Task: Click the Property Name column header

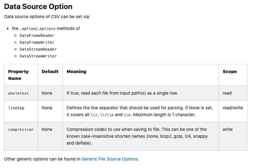Action: (x=18, y=75)
